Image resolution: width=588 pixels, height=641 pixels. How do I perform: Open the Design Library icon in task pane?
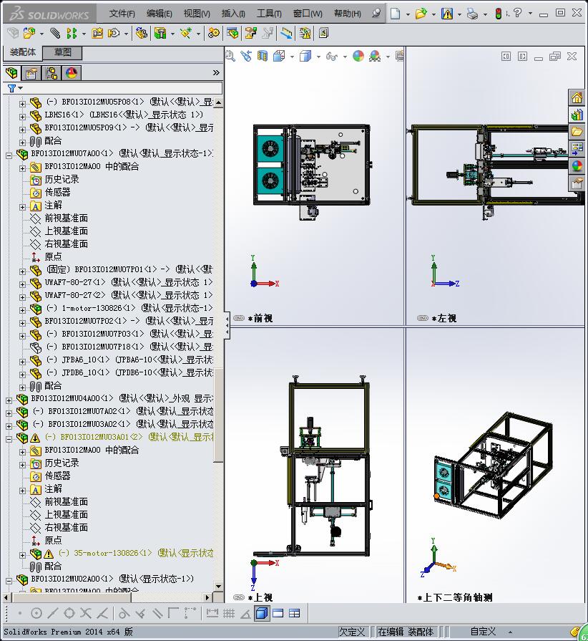coord(577,115)
